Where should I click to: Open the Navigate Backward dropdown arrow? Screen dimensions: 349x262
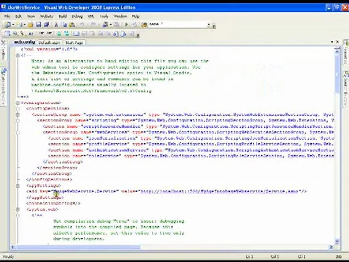[111, 24]
